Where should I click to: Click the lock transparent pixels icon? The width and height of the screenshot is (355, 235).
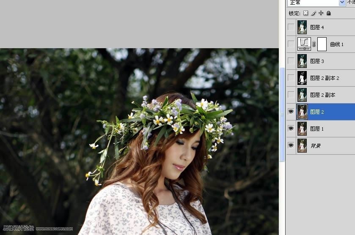306,13
